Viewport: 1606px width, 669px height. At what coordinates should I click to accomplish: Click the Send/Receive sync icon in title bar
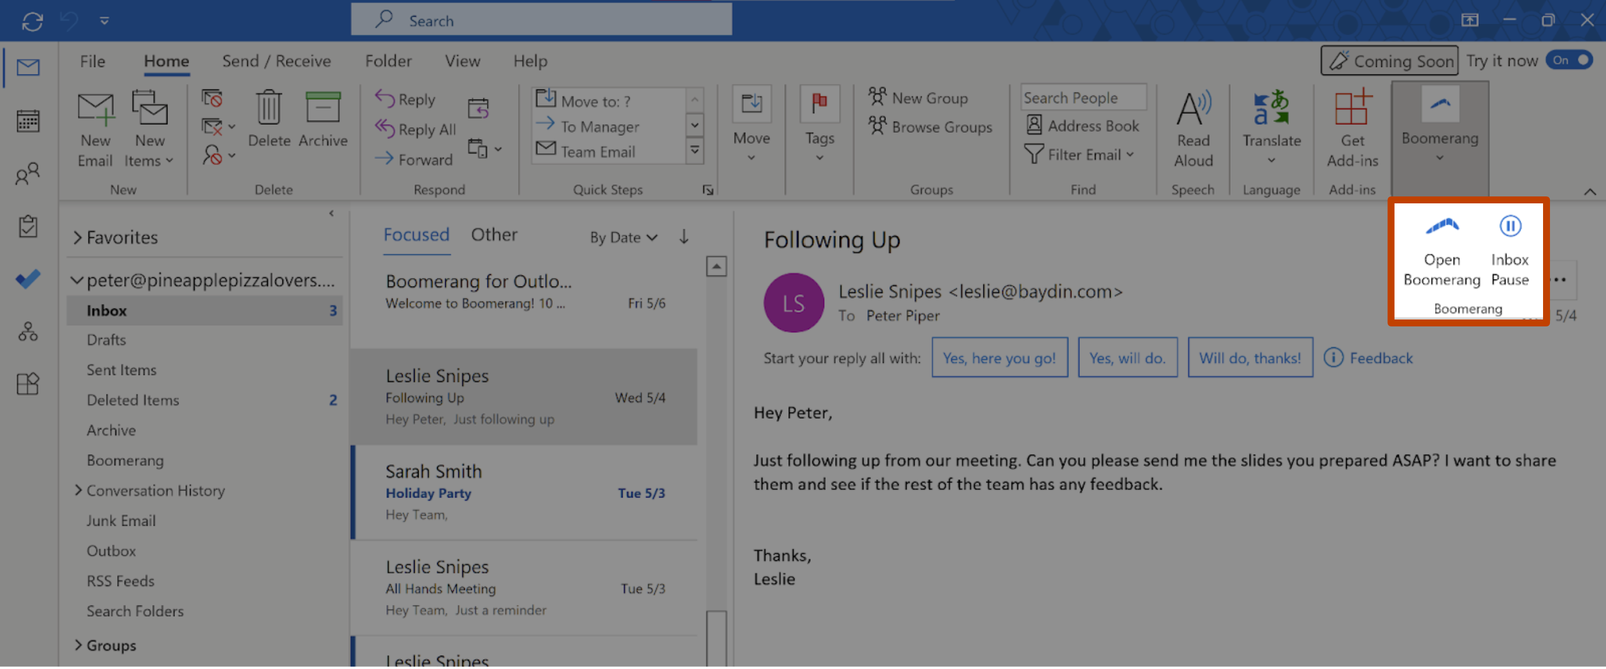click(x=32, y=21)
